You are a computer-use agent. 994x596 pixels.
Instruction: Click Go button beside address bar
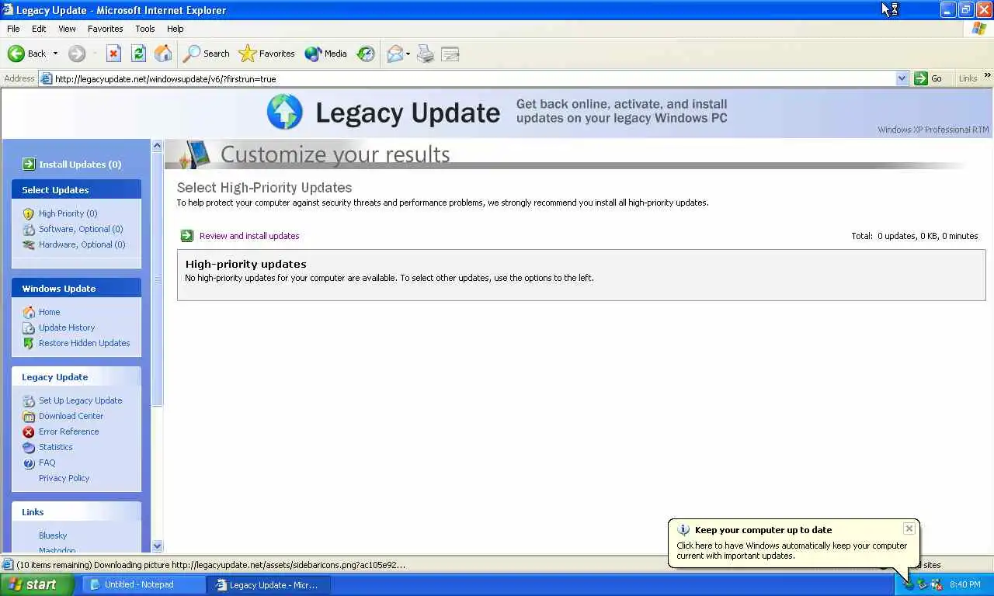[x=929, y=78]
